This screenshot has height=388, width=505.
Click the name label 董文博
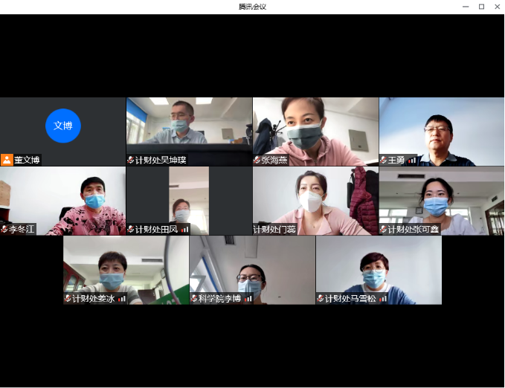(27, 160)
